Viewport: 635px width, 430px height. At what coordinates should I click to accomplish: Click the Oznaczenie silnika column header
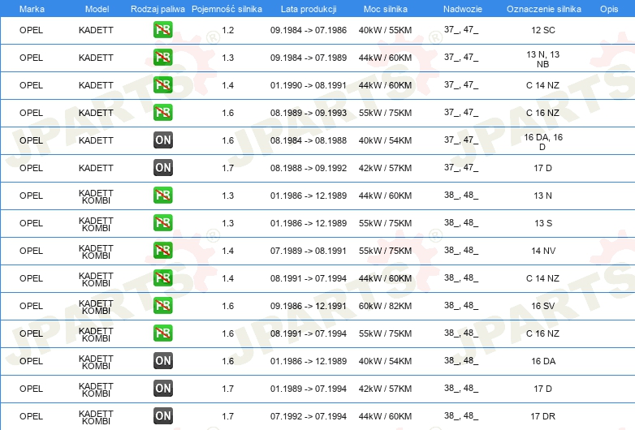point(543,9)
